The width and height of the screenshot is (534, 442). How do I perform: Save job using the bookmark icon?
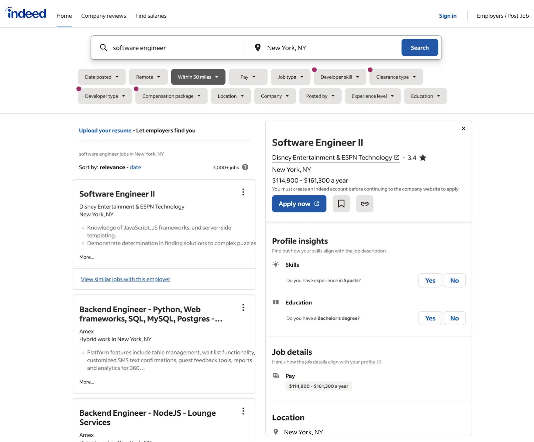click(x=341, y=204)
